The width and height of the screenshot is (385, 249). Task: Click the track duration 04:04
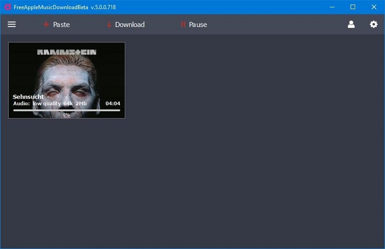pyautogui.click(x=113, y=103)
